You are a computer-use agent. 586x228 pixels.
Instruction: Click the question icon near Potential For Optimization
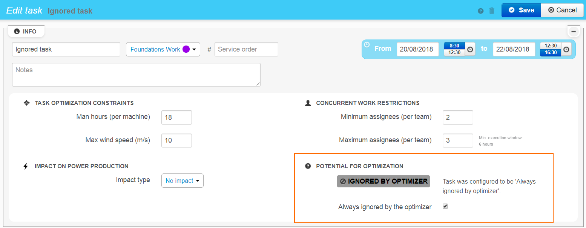tap(308, 166)
